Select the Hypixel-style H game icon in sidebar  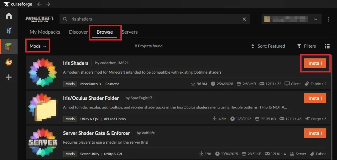tap(9, 31)
